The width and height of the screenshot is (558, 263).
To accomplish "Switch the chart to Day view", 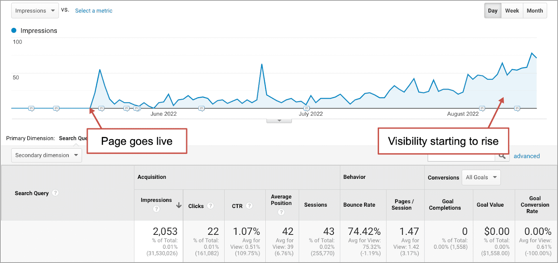I will point(493,11).
